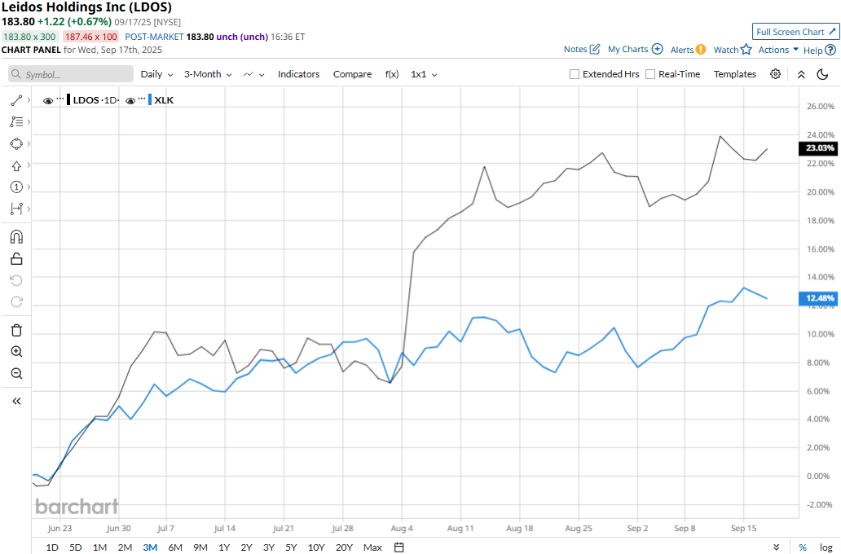Click the XLK blue color swatch
The width and height of the screenshot is (841, 554).
150,99
